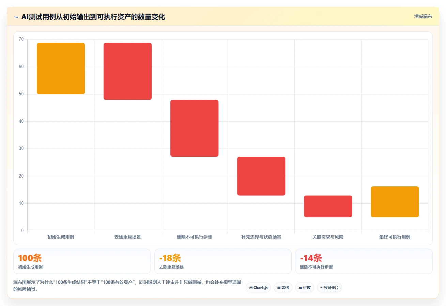Click the orange 最终可执行用例 bar

coord(395,202)
